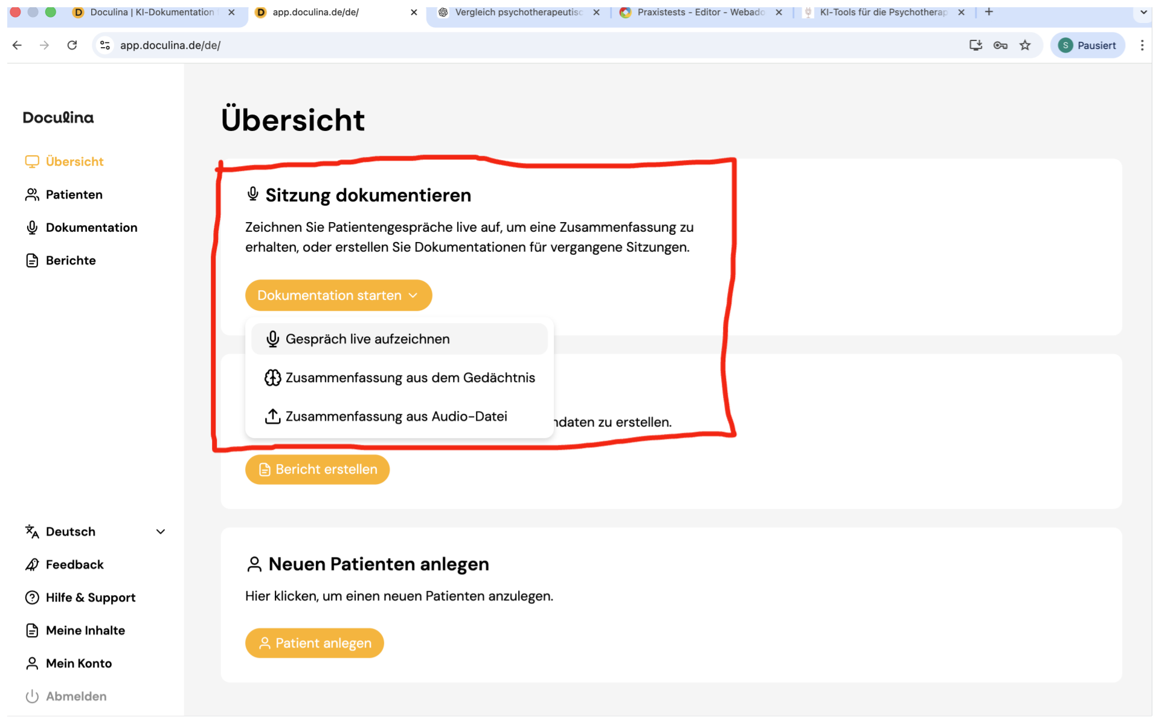Open the tab search chevron
Image resolution: width=1159 pixels, height=723 pixels.
(x=1143, y=12)
